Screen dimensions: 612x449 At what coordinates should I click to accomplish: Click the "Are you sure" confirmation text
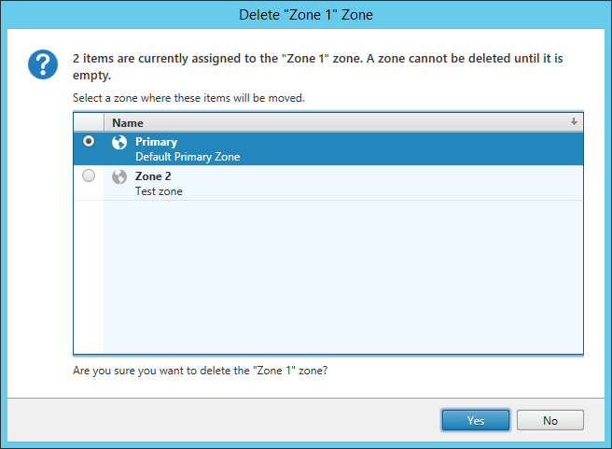(x=200, y=371)
